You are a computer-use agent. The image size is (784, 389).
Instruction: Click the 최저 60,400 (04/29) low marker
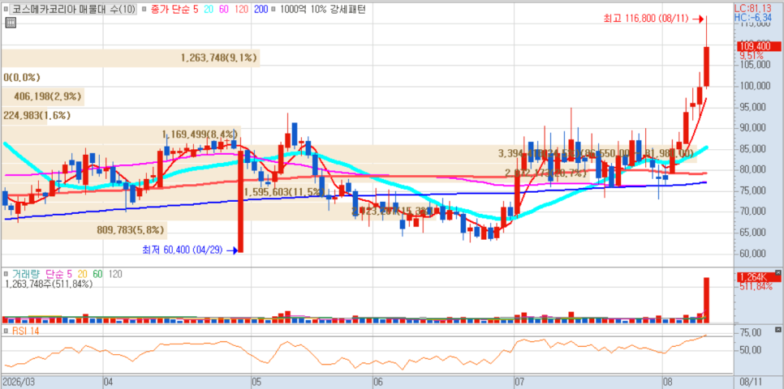tap(189, 250)
